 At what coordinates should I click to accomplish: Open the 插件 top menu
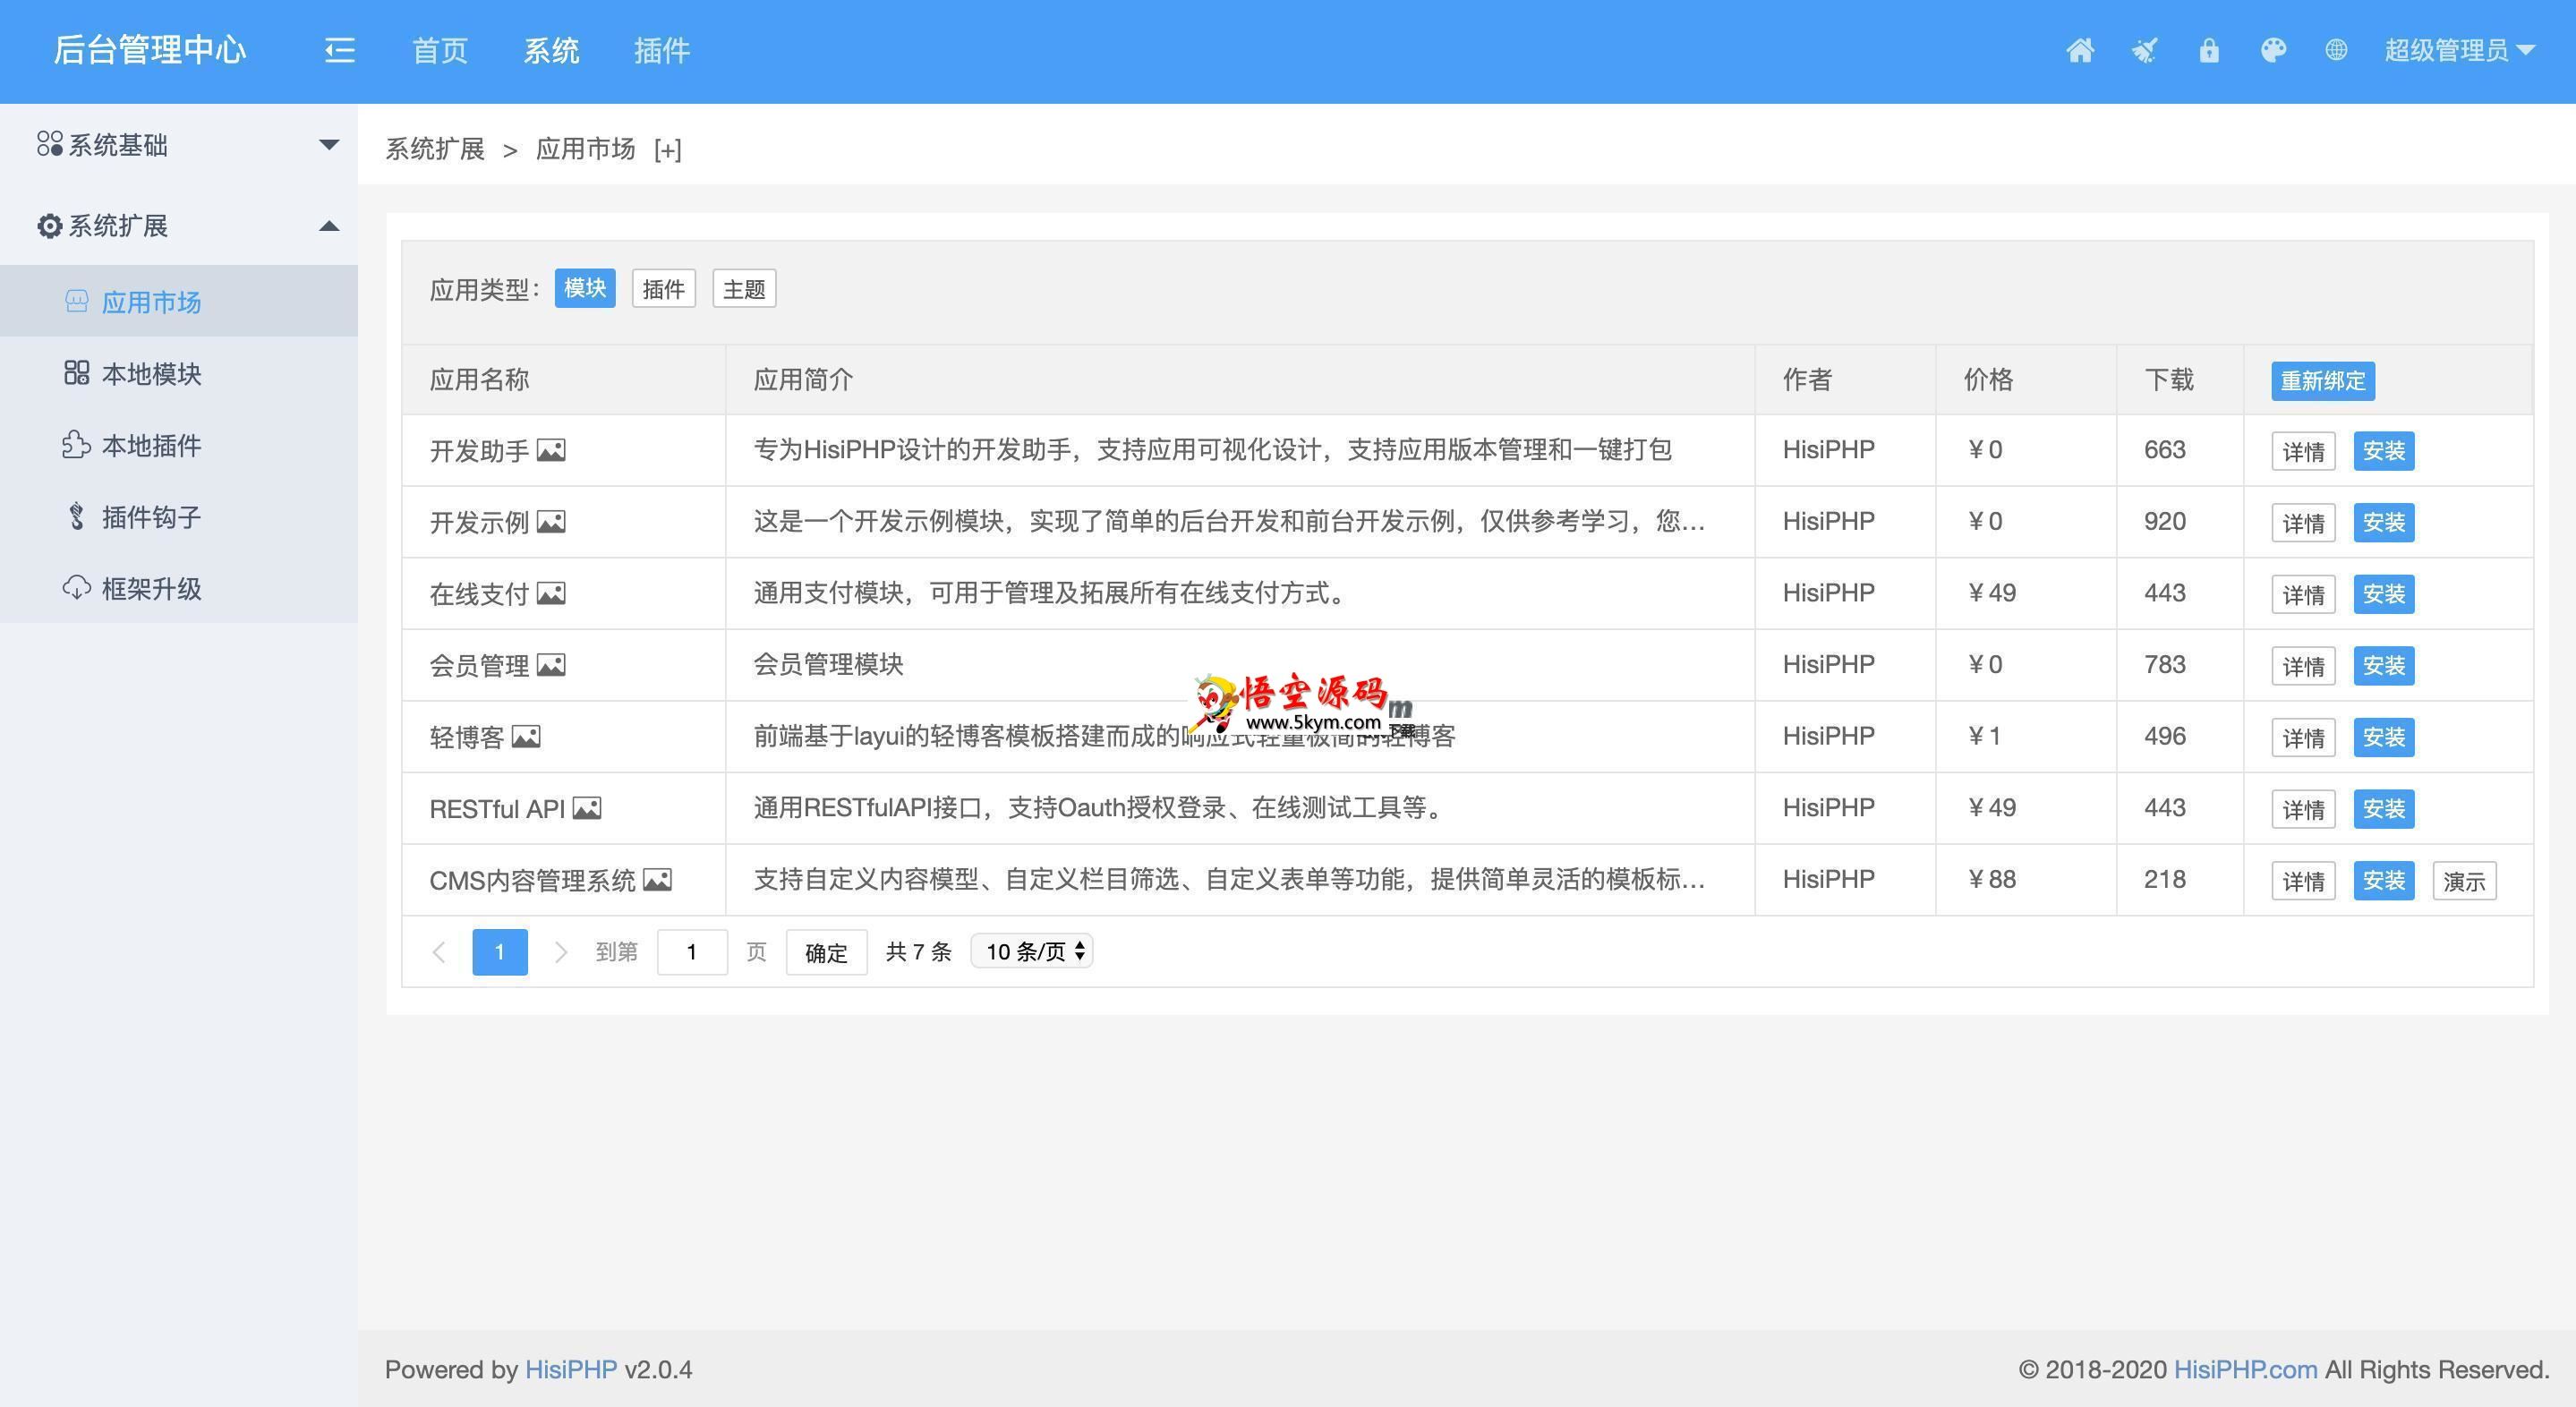[x=662, y=50]
